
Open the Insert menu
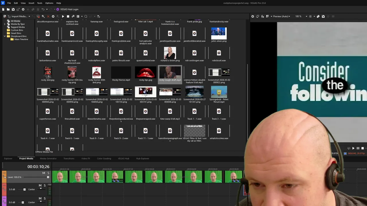coord(31,3)
